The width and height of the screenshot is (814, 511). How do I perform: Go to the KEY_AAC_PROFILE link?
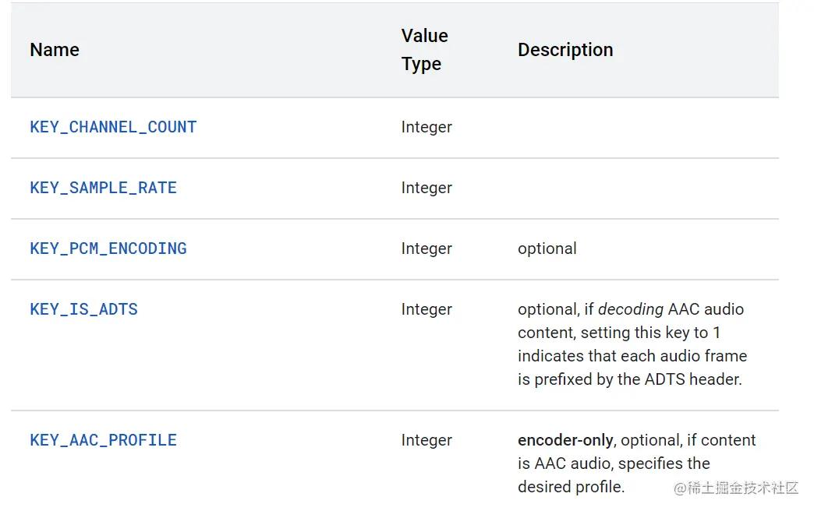(103, 440)
